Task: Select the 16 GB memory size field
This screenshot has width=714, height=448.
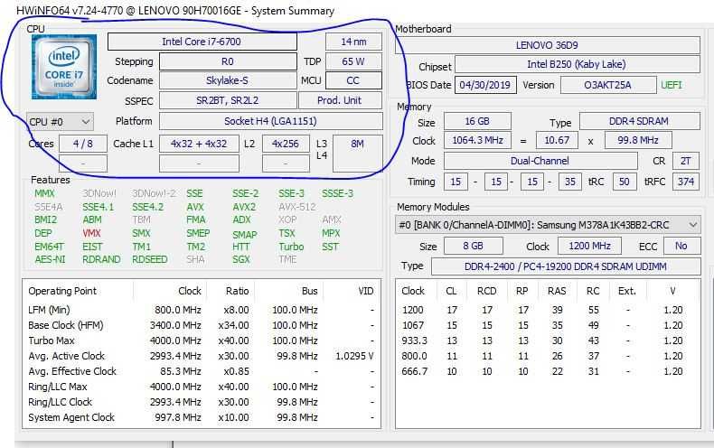Action: coord(477,121)
